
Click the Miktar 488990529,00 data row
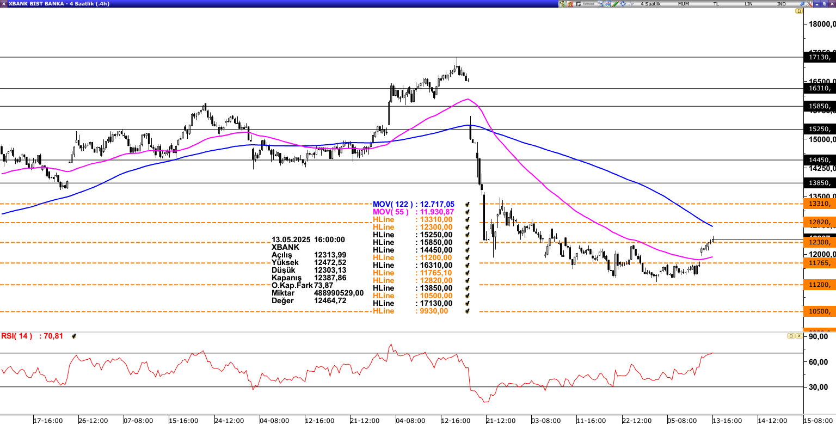point(317,293)
